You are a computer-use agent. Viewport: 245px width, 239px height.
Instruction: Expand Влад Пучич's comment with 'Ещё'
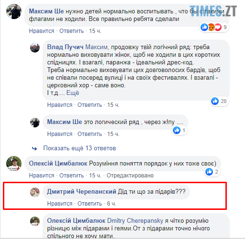click(x=73, y=93)
